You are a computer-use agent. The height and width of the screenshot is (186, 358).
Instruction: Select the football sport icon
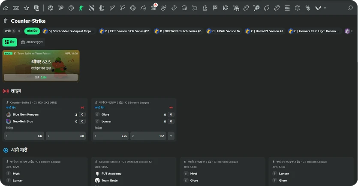click(51, 8)
